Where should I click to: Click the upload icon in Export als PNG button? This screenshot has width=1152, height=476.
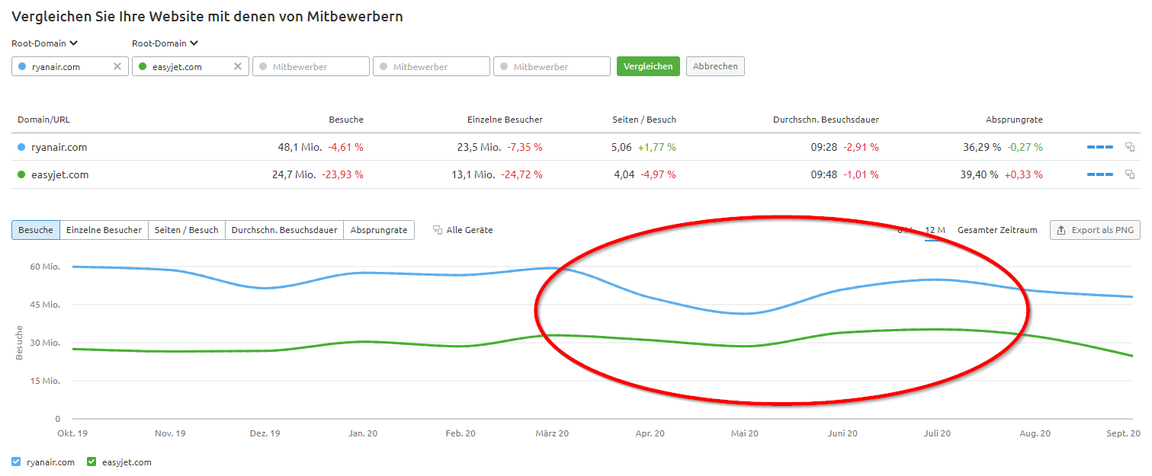1061,229
